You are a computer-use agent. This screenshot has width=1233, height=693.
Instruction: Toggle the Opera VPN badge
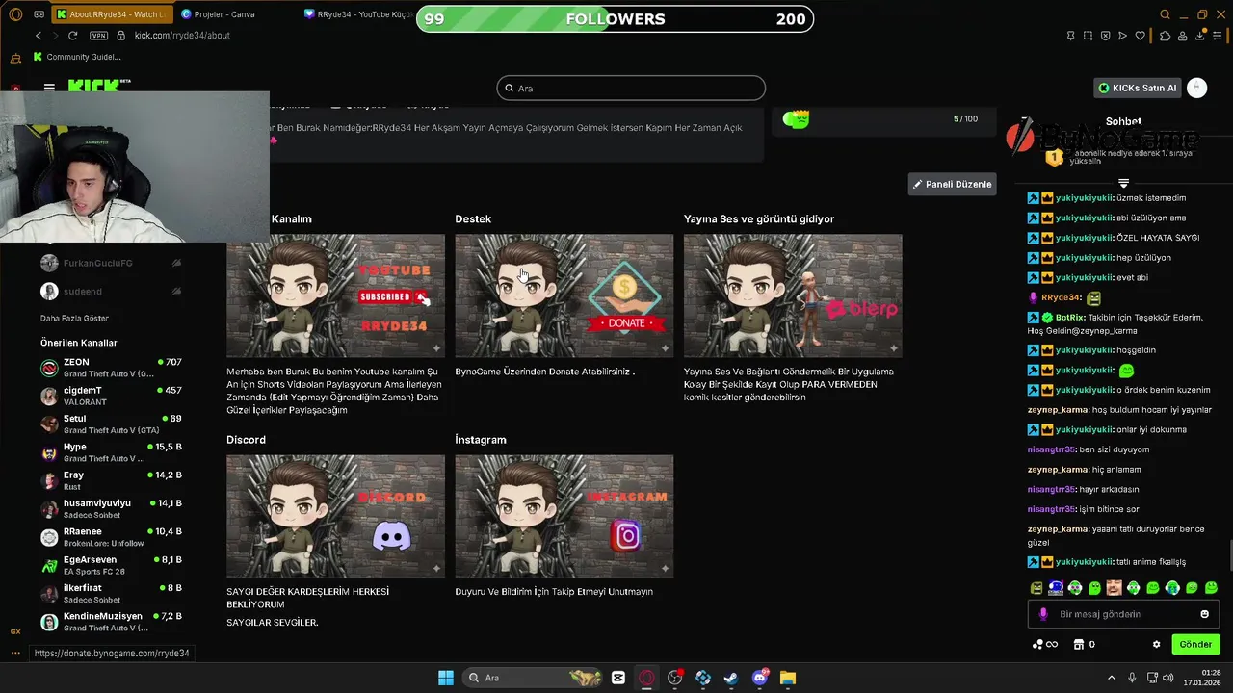(x=98, y=36)
